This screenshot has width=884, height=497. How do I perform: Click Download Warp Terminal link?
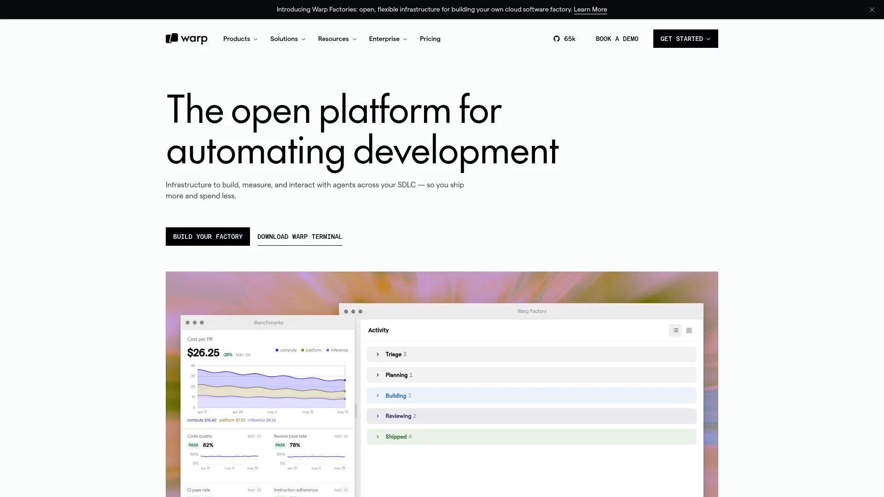pos(300,237)
